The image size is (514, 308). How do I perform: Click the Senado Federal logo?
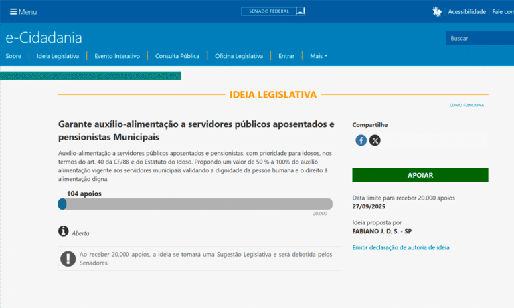click(x=273, y=11)
